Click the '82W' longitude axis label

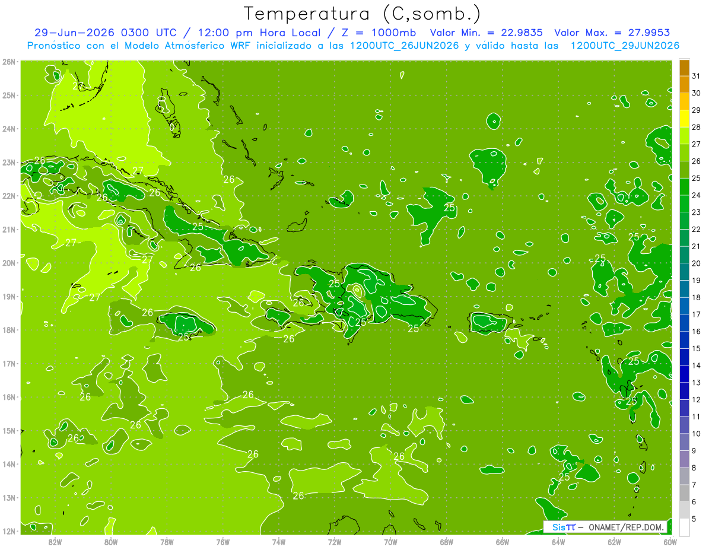[x=55, y=542]
